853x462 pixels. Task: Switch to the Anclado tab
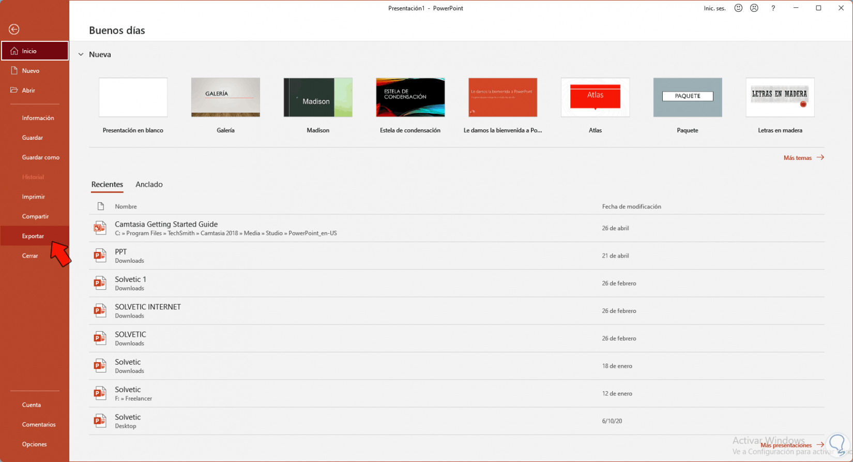pyautogui.click(x=149, y=184)
